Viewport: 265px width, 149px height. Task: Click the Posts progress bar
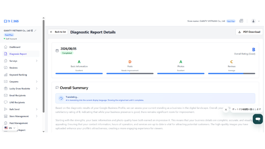coord(130,74)
